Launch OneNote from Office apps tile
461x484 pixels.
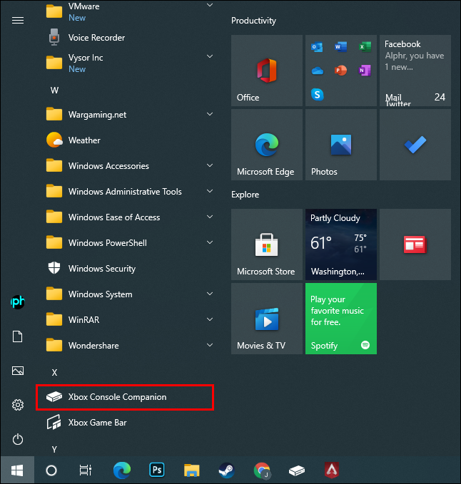(365, 71)
